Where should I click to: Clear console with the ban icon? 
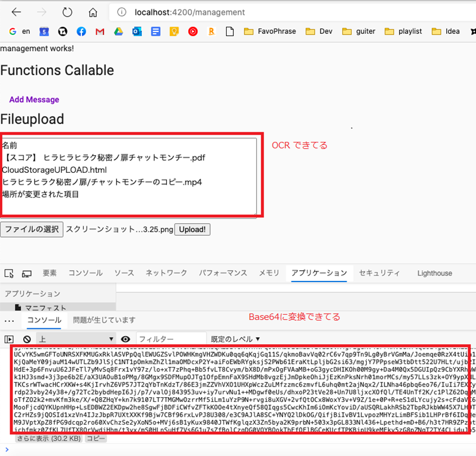tap(27, 339)
